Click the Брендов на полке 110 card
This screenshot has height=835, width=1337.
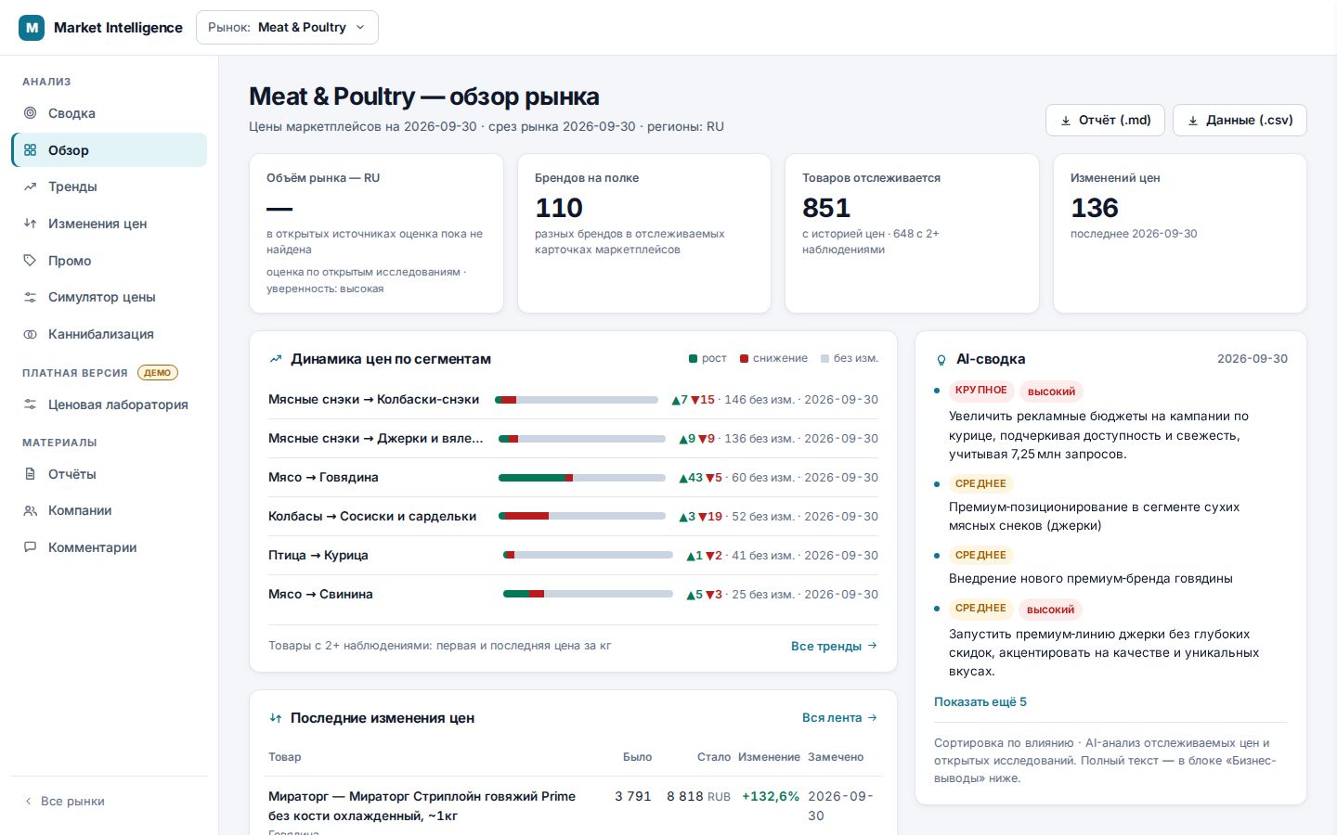coord(644,233)
